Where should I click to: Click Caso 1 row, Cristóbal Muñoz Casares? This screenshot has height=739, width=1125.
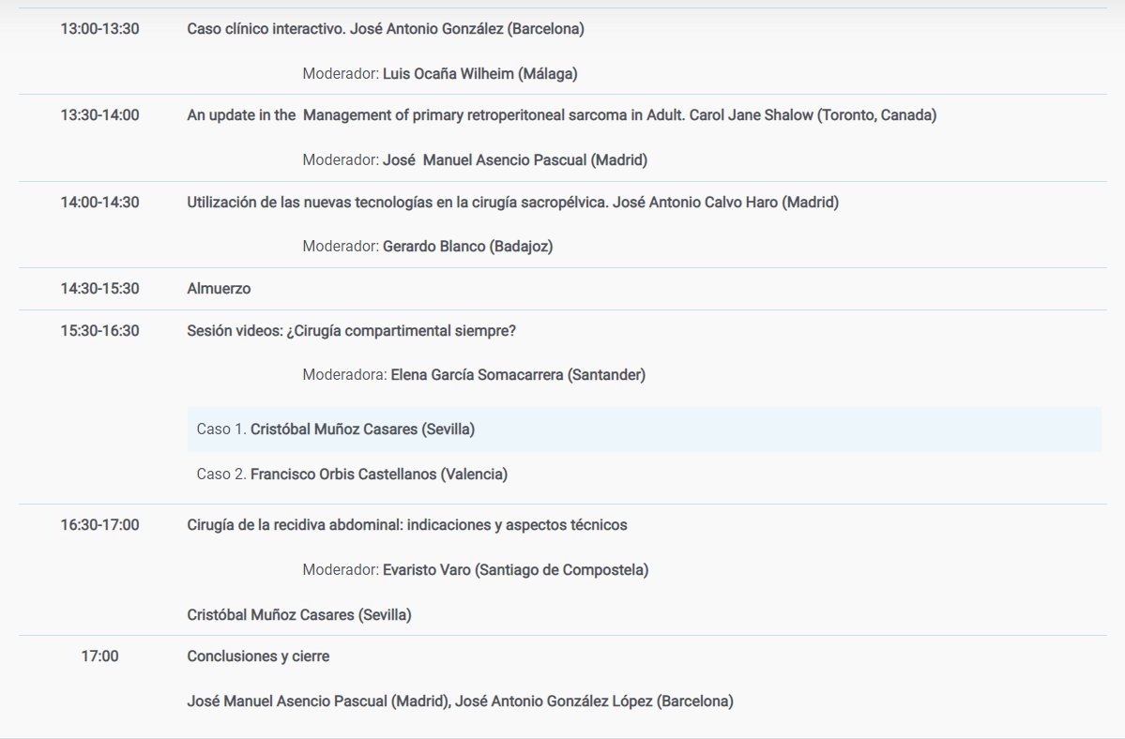click(645, 430)
